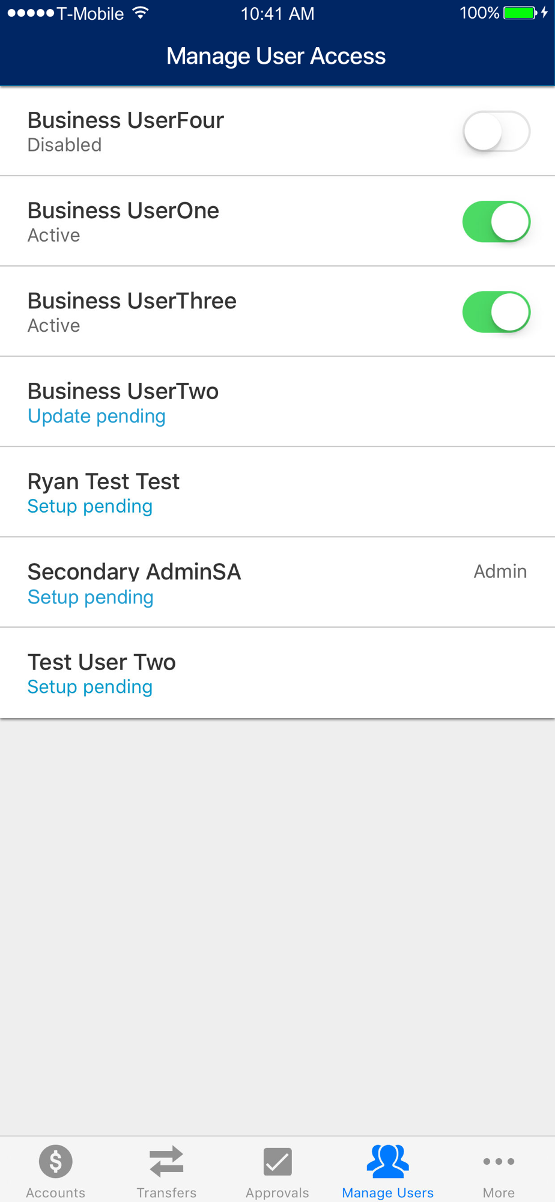This screenshot has height=1202, width=555.
Task: Click the Admin label on Secondary AdminSA
Action: (x=500, y=571)
